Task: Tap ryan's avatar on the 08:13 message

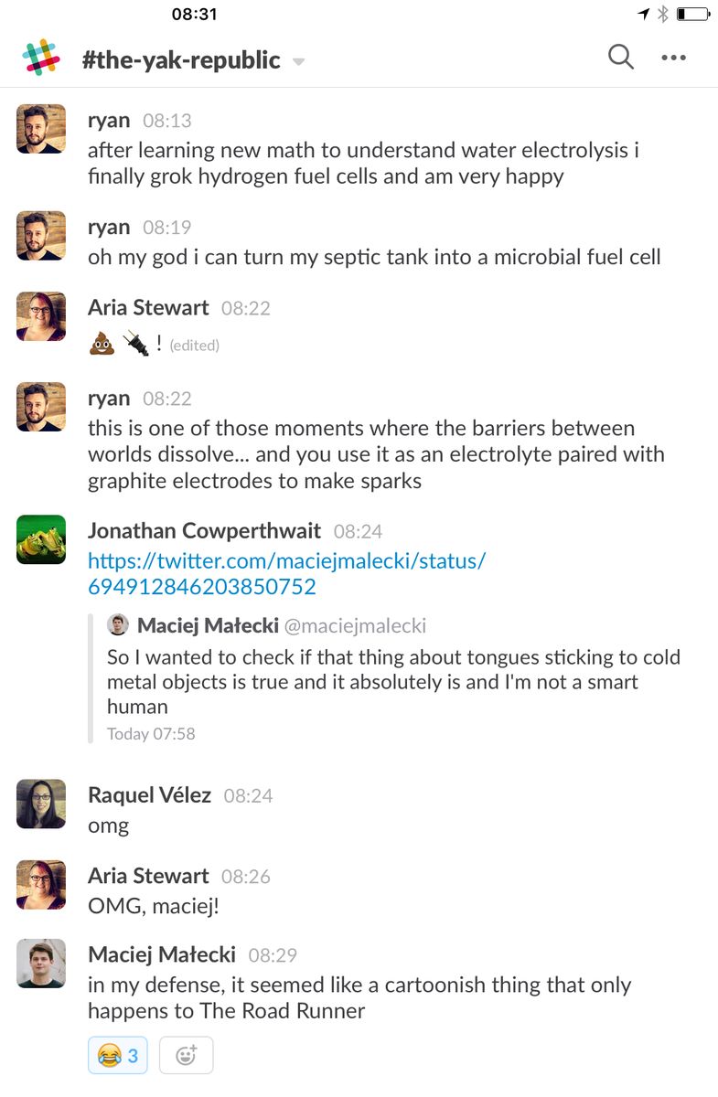Action: coord(41,129)
